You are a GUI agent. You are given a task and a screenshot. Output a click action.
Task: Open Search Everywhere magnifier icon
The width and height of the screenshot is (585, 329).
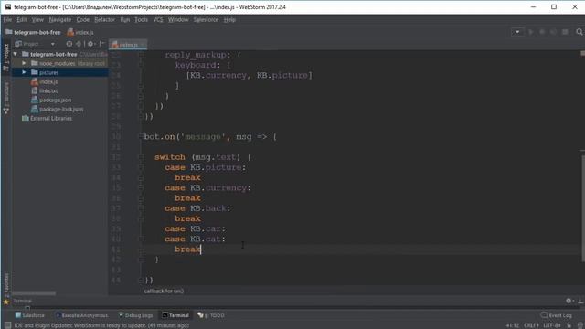point(579,32)
